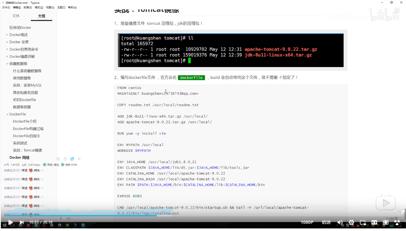Open the 格式(O) menu
406x231 pixels.
click(39, 7)
